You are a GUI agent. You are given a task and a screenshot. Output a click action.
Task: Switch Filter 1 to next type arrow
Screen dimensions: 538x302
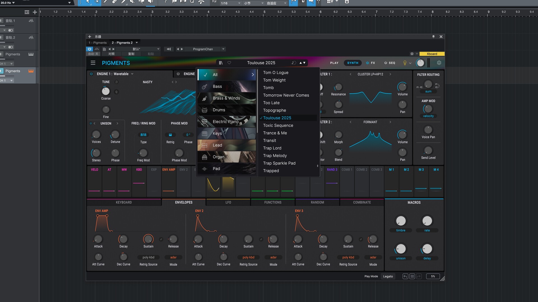pos(390,74)
